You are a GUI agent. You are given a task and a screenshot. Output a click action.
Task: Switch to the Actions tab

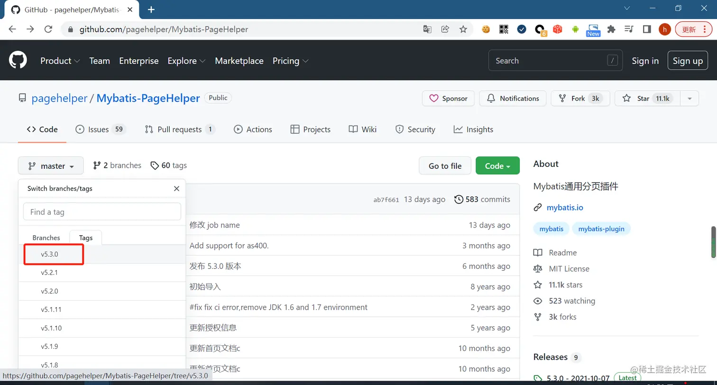point(253,129)
